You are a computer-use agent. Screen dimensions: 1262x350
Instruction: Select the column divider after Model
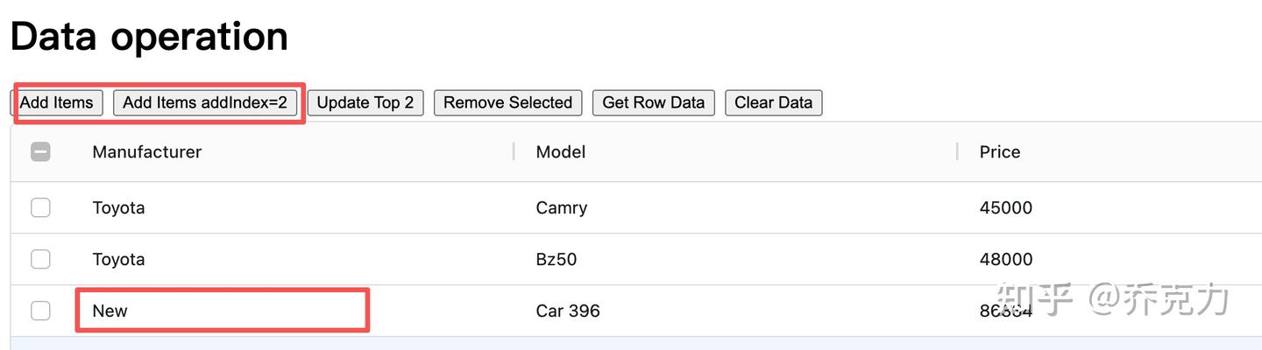[x=957, y=151]
